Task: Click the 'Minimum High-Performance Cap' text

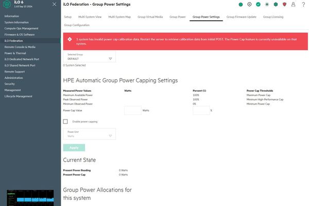Action: (x=265, y=99)
